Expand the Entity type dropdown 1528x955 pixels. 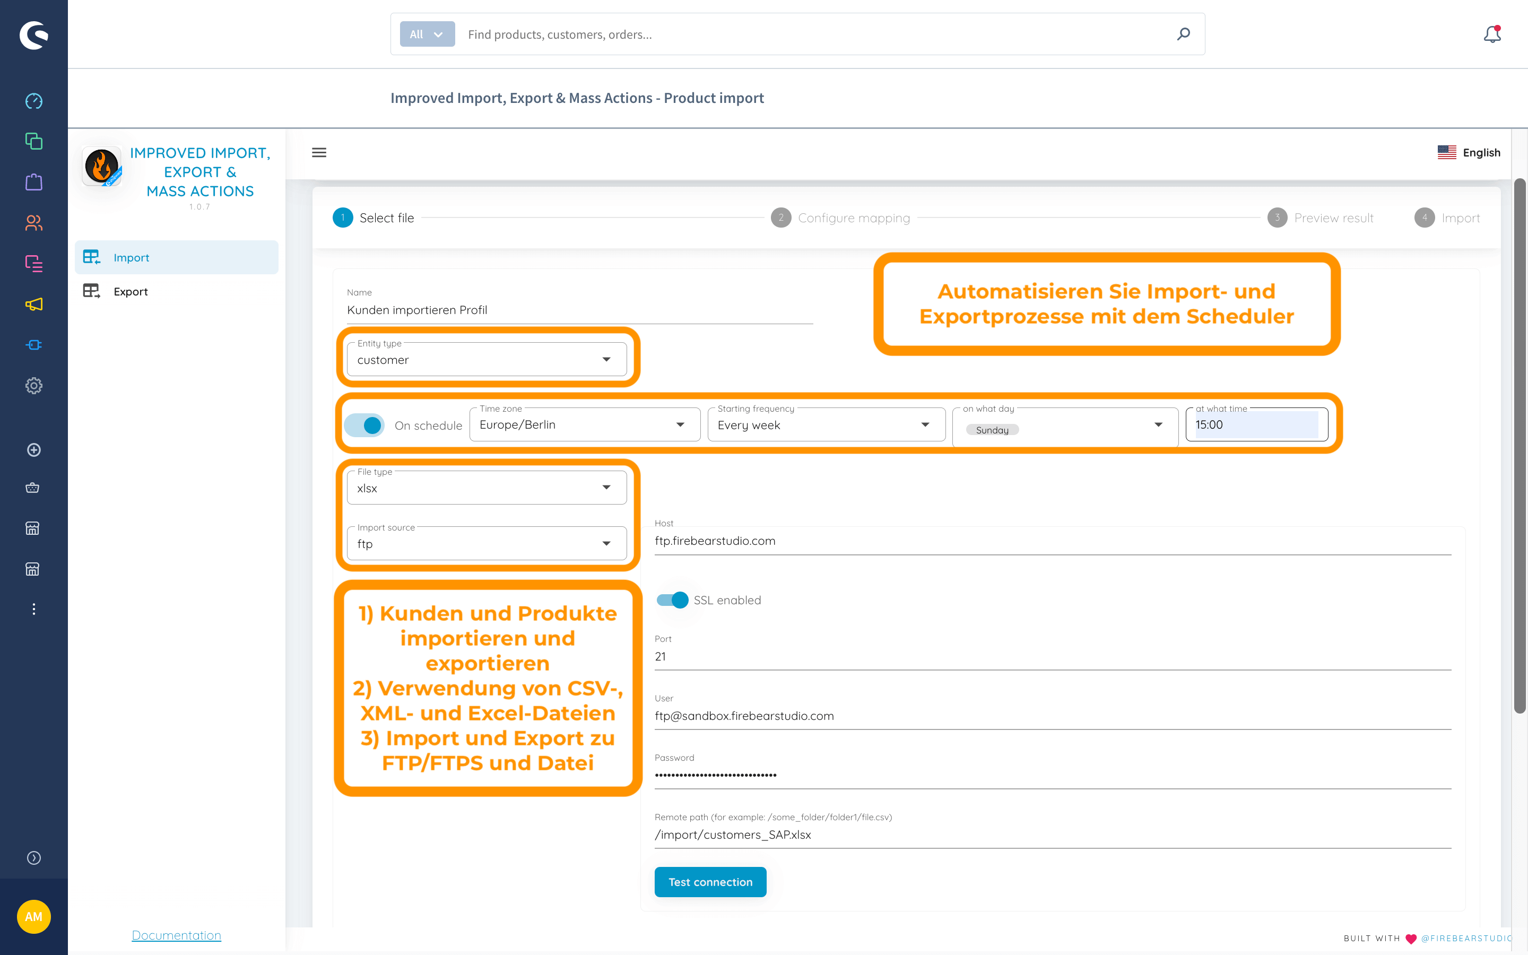(486, 359)
